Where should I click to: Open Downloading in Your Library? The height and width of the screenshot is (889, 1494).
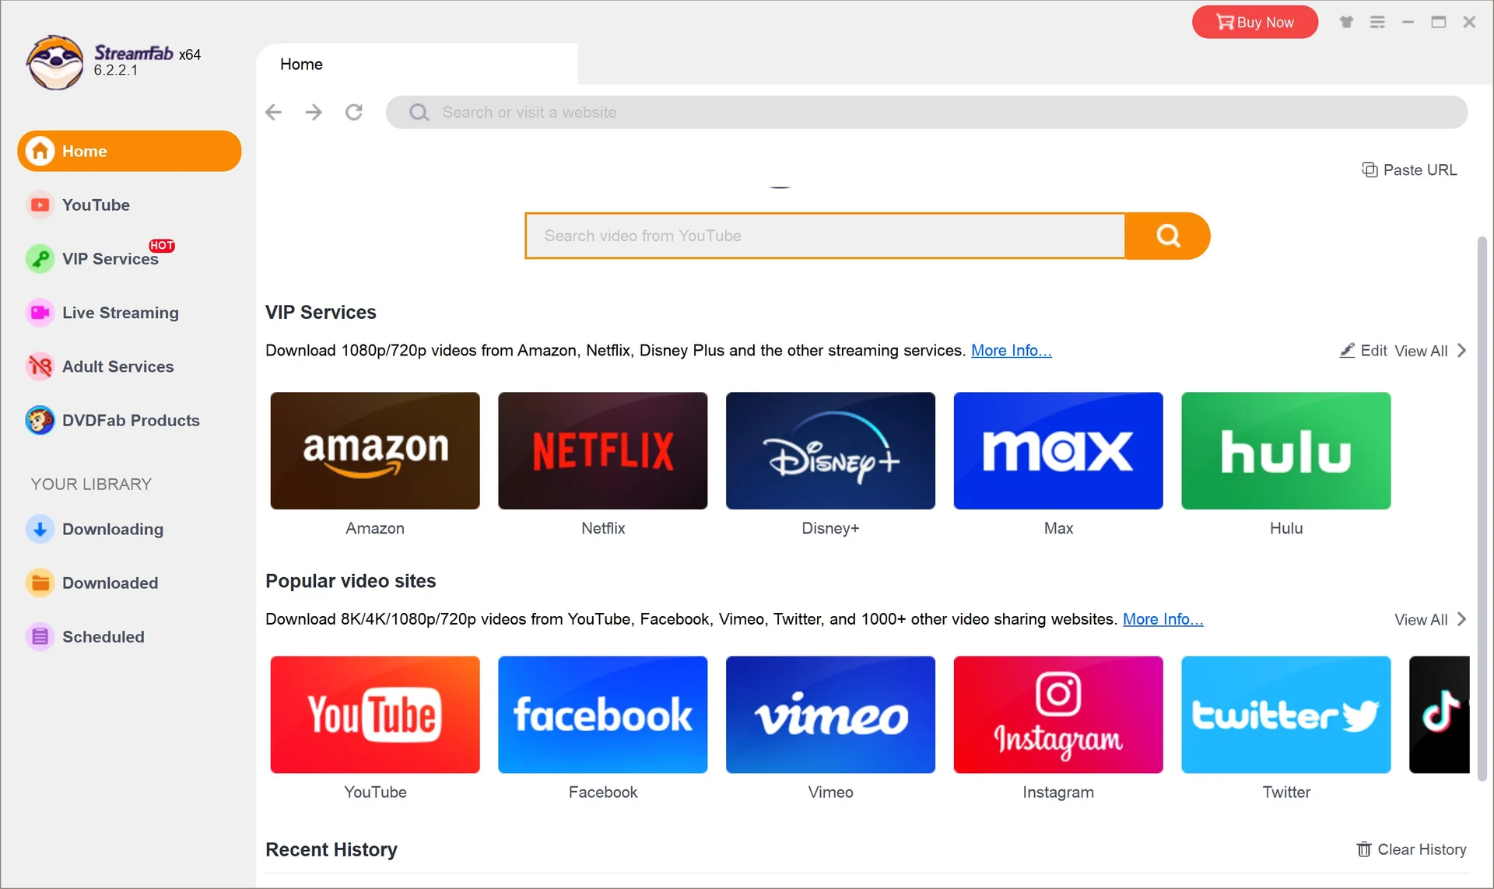(x=129, y=529)
